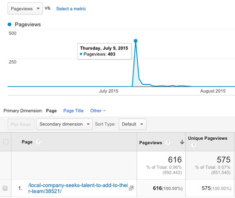This screenshot has width=235, height=198.
Task: Check the checkbox for row 1
Action: pos(5,188)
